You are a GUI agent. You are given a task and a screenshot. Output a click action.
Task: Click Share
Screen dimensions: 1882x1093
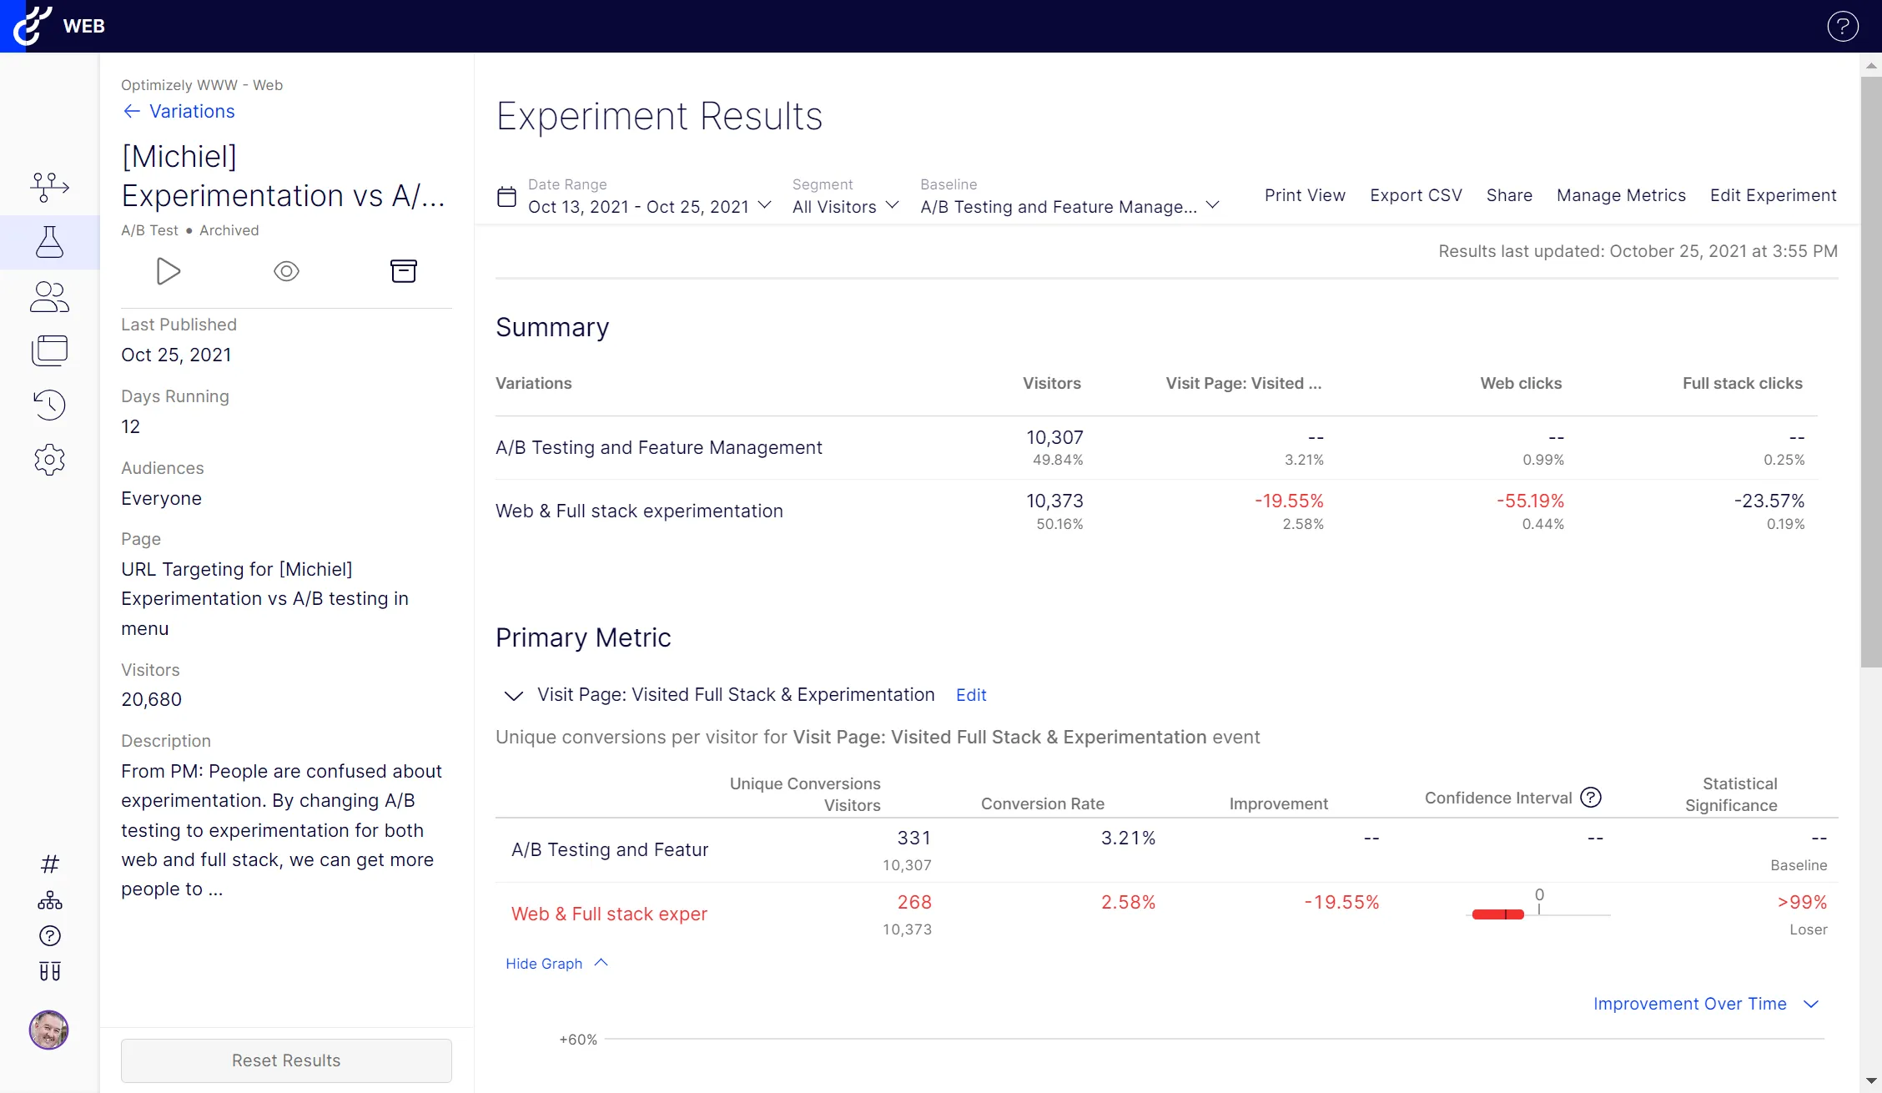click(x=1509, y=195)
